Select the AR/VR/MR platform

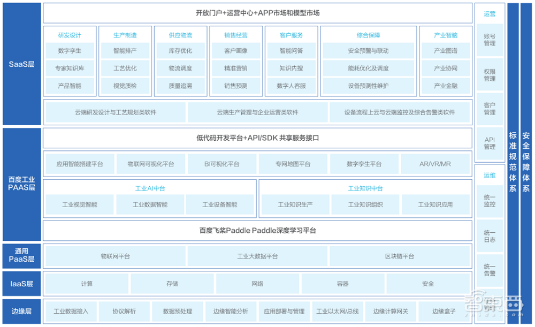click(x=436, y=164)
